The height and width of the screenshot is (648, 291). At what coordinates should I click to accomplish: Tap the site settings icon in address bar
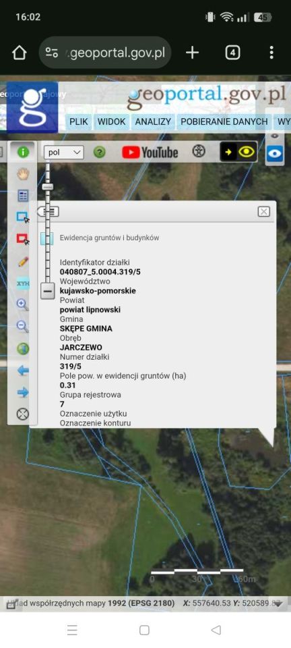click(x=51, y=53)
